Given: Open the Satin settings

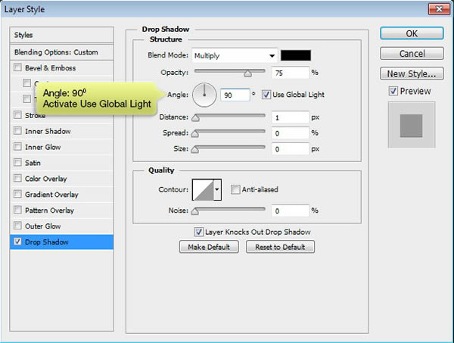Looking at the screenshot, I should tap(33, 163).
